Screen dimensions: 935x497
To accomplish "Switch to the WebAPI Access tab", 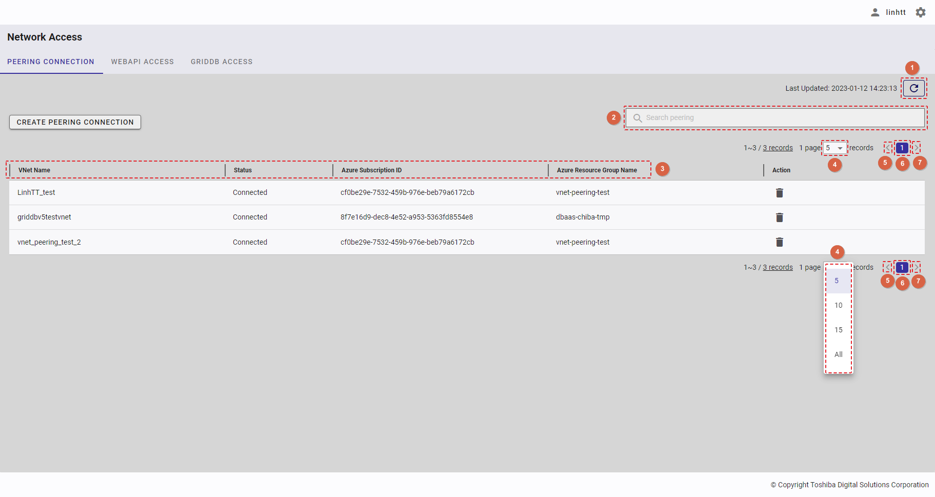I will pos(142,62).
